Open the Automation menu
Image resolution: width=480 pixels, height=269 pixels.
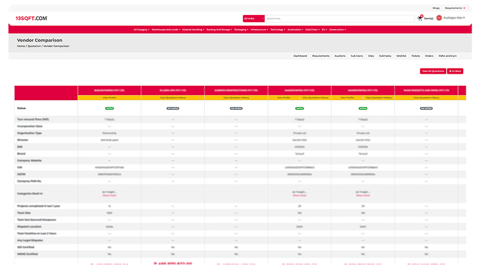pyautogui.click(x=295, y=30)
